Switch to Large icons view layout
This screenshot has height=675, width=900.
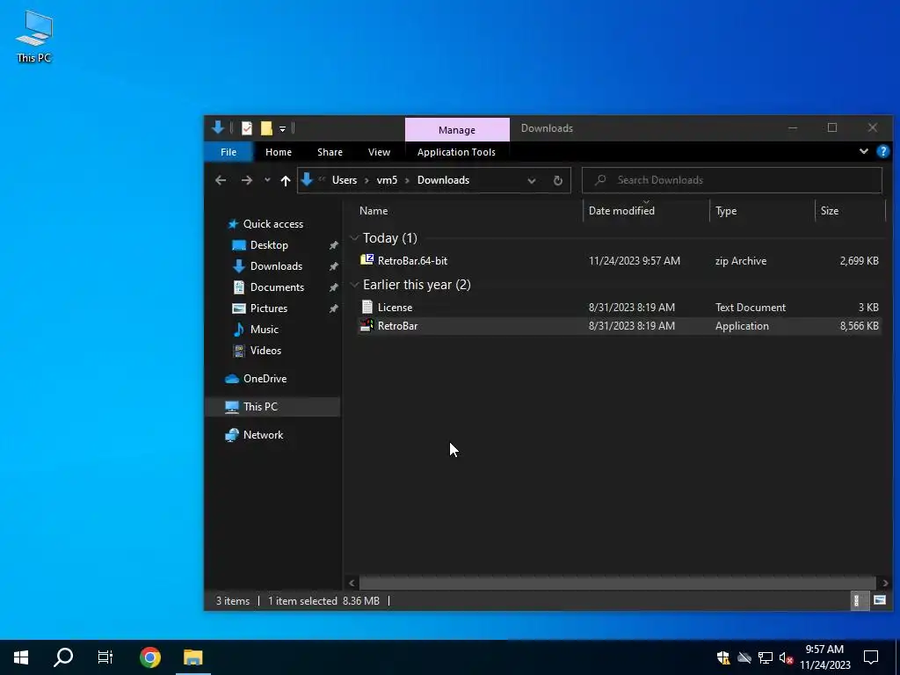(x=879, y=601)
